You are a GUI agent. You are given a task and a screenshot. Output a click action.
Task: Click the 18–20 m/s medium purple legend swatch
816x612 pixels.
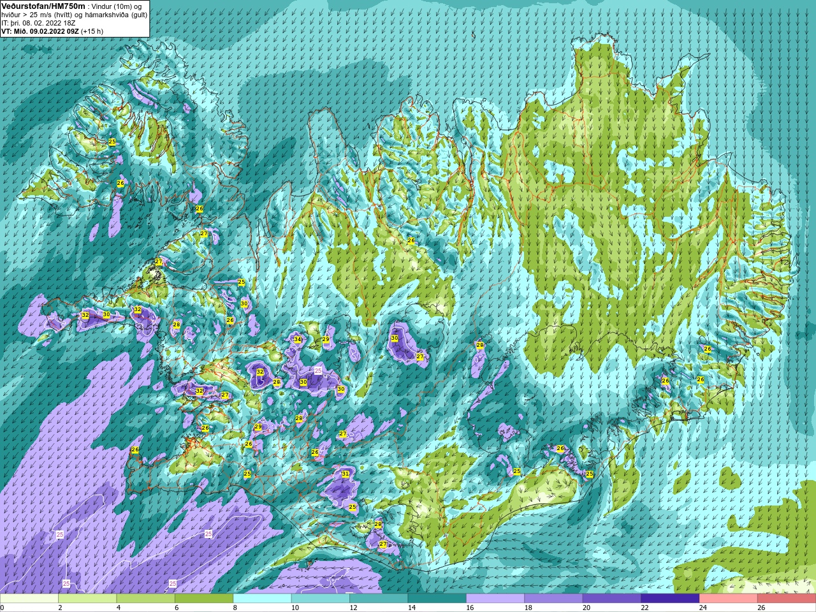pyautogui.click(x=553, y=599)
